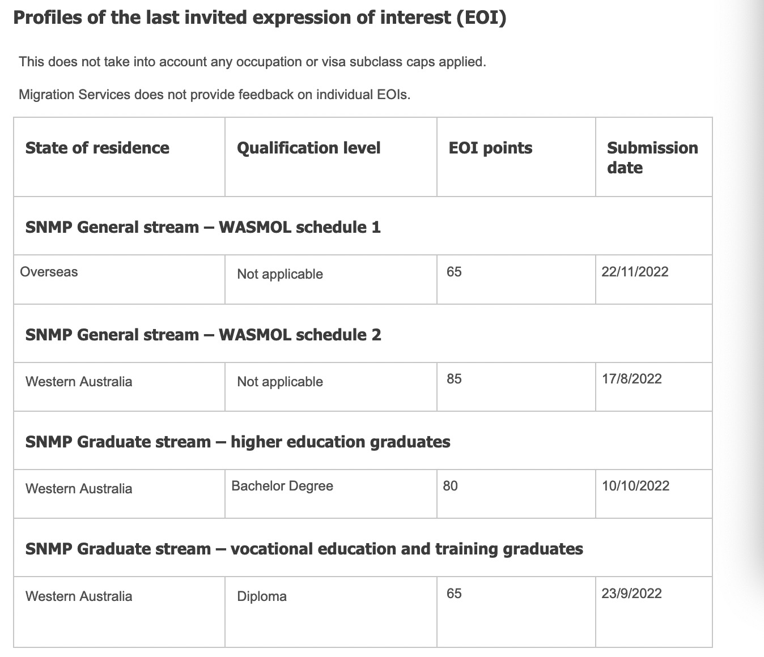Viewport: 764px width, 657px height.
Task: Click the 23/9/2022 submission date cell
Action: [631, 594]
